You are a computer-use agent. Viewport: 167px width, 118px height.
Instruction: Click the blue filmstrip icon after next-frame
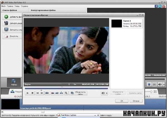click(47, 93)
